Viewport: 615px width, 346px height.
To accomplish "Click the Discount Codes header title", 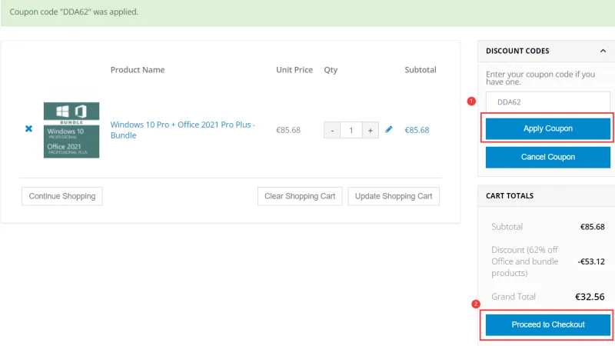I will click(x=517, y=51).
